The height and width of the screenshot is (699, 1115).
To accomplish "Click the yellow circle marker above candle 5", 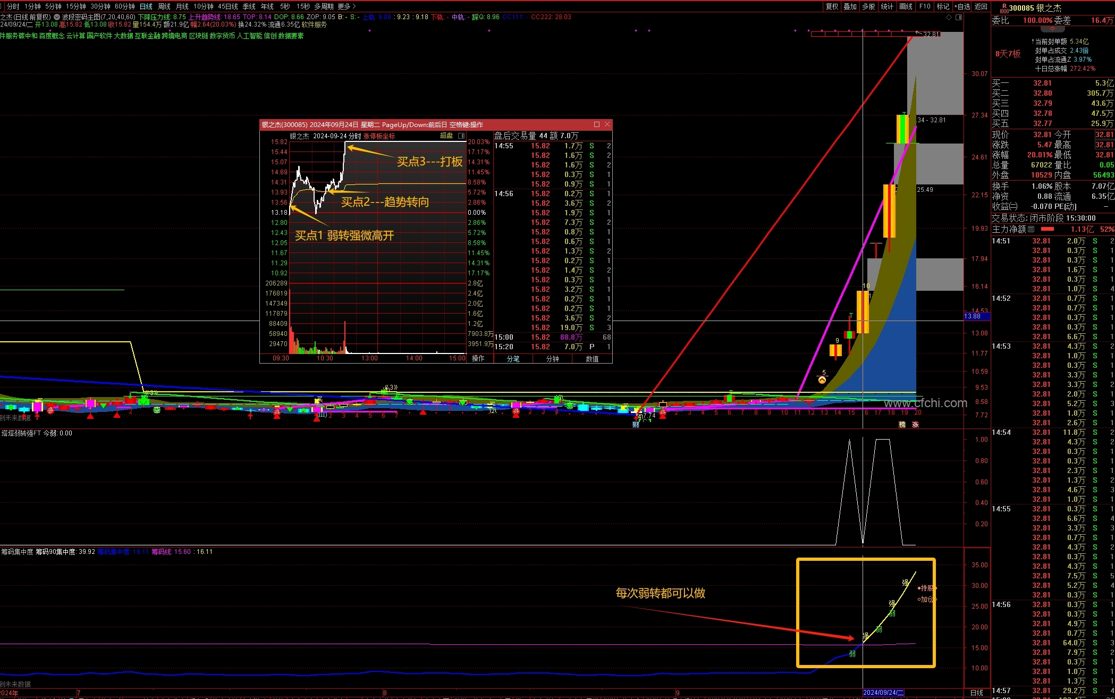I will (822, 380).
